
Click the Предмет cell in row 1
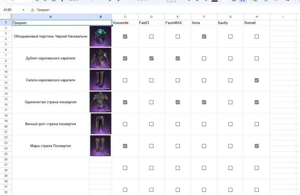(62, 23)
